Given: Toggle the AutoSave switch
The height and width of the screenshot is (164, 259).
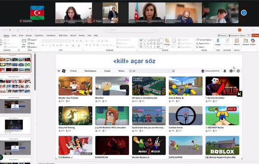Looking at the screenshot, I should click(x=12, y=30).
